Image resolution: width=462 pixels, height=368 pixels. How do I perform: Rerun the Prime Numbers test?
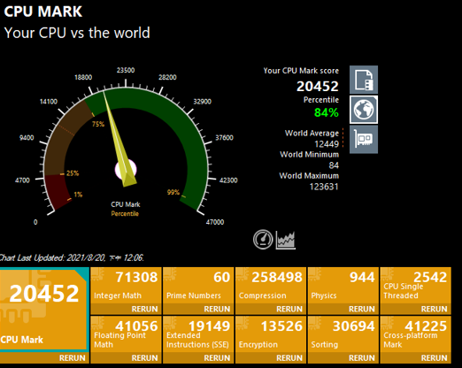click(x=217, y=309)
